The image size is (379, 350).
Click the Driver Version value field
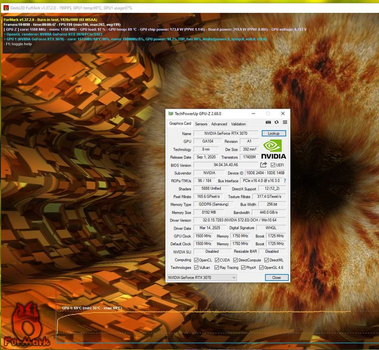point(240,220)
